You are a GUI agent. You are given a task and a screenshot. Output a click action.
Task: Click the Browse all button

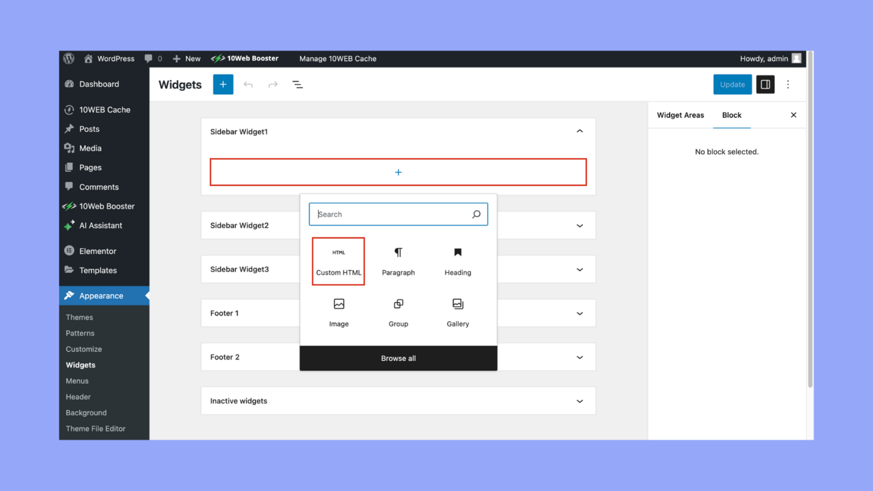coord(398,358)
